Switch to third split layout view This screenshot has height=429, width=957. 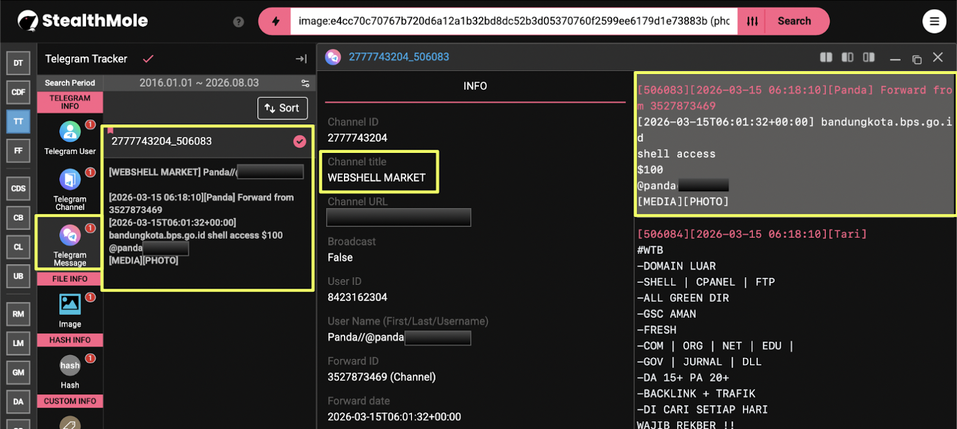[x=869, y=57]
